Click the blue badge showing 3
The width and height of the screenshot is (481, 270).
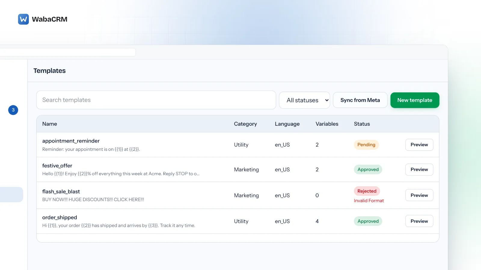coord(13,110)
